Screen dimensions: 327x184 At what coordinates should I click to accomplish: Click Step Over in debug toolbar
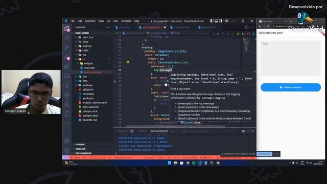pyautogui.click(x=223, y=34)
